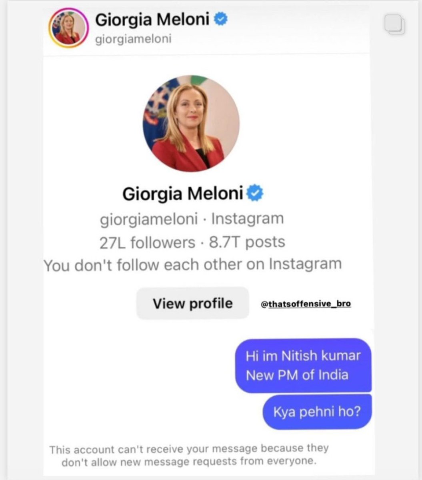
Task: Click "This account can't receive your message" line
Action: click(189, 448)
